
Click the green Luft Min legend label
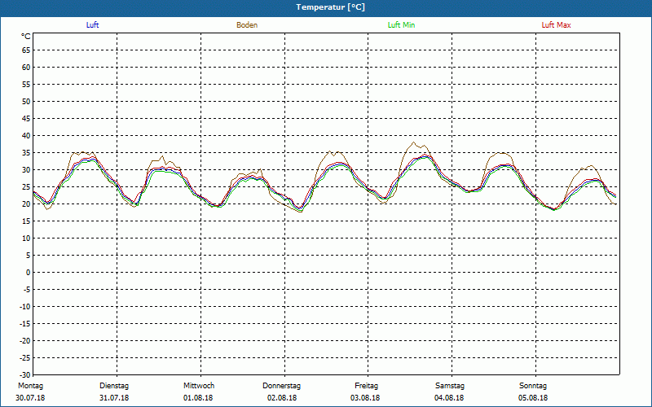pos(401,25)
